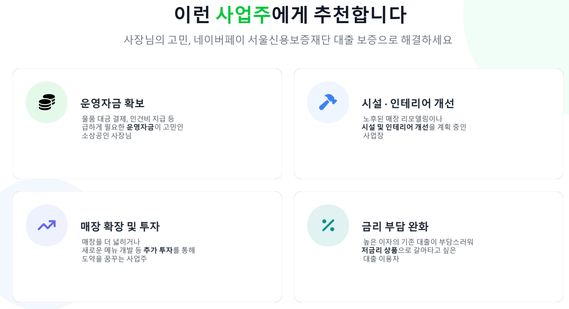This screenshot has width=569, height=309.
Task: Click the line 소상공인 사장님
Action: coord(107,136)
